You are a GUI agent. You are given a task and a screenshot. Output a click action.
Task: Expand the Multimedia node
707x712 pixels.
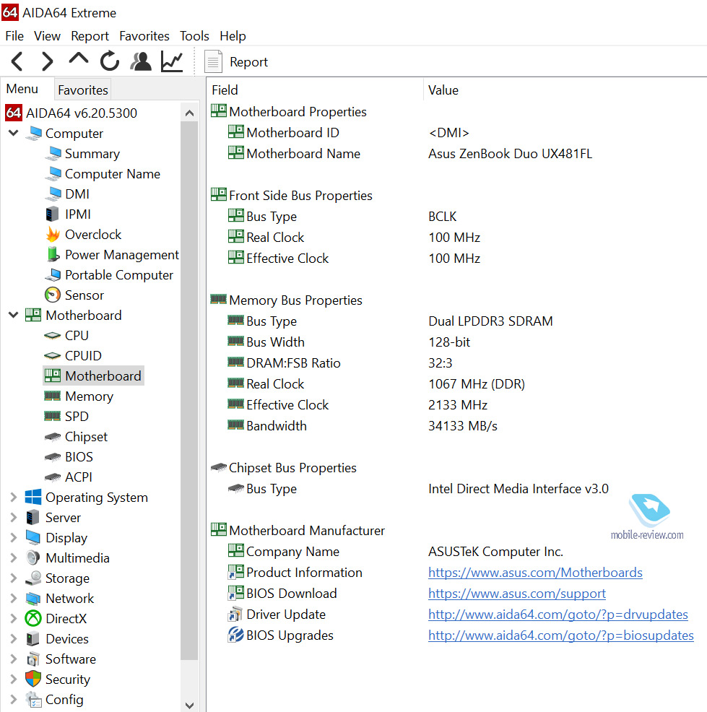14,557
